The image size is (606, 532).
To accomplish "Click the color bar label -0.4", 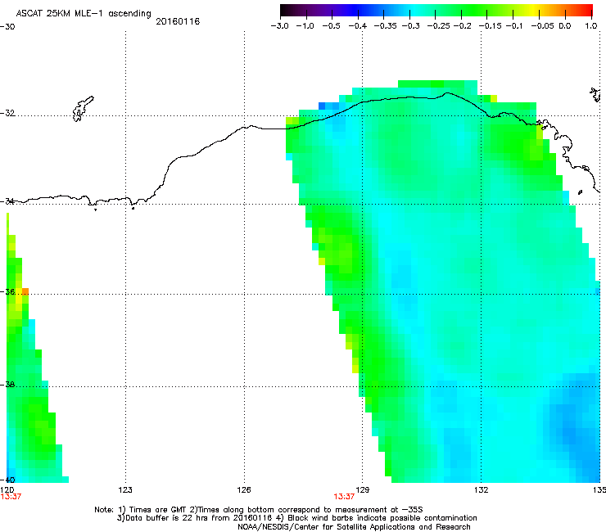I will pyautogui.click(x=358, y=26).
